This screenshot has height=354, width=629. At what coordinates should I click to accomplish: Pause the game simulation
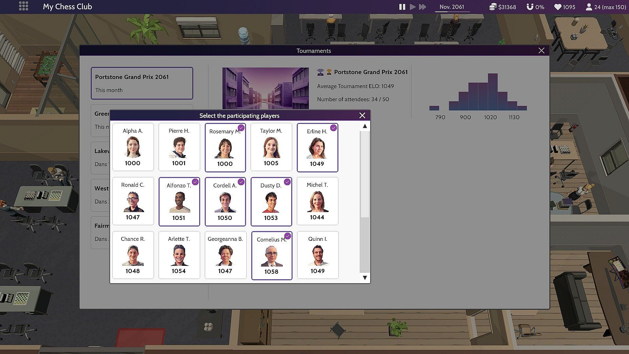click(x=402, y=7)
